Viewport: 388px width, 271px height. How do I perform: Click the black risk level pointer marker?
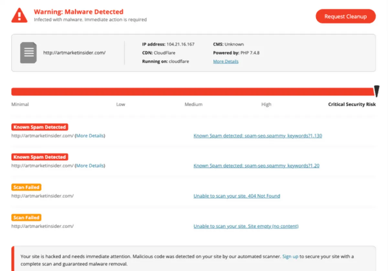point(376,91)
